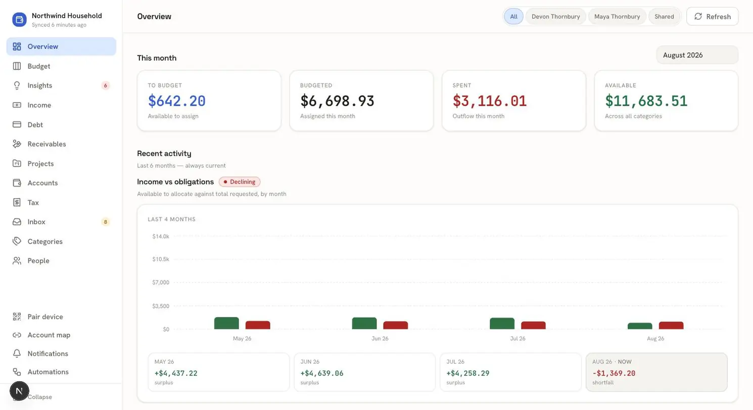Click the Inbox tray icon
Screen dimensions: 753x410
click(x=17, y=222)
